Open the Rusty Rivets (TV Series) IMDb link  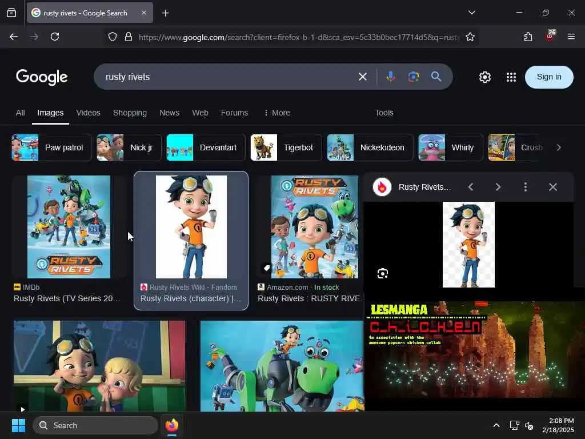[67, 298]
